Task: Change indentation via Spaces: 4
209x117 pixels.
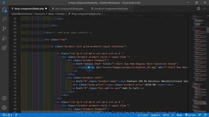Action: (155, 115)
